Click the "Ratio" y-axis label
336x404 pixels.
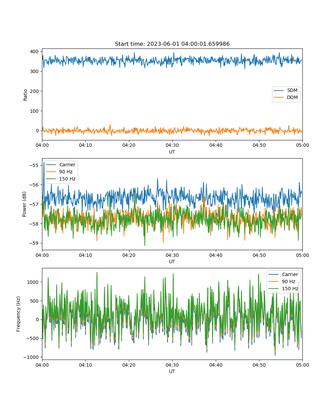(25, 94)
